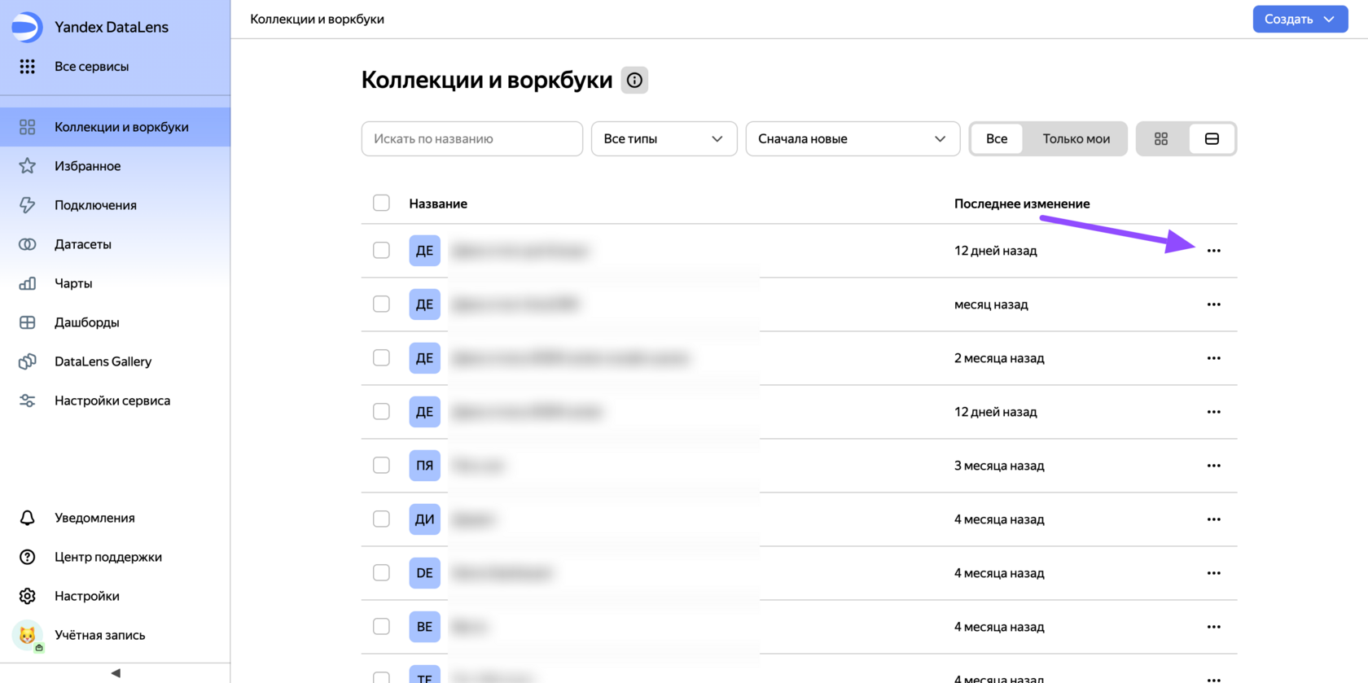The image size is (1368, 683).
Task: Expand the Сначала новые sort dropdown
Action: click(853, 138)
